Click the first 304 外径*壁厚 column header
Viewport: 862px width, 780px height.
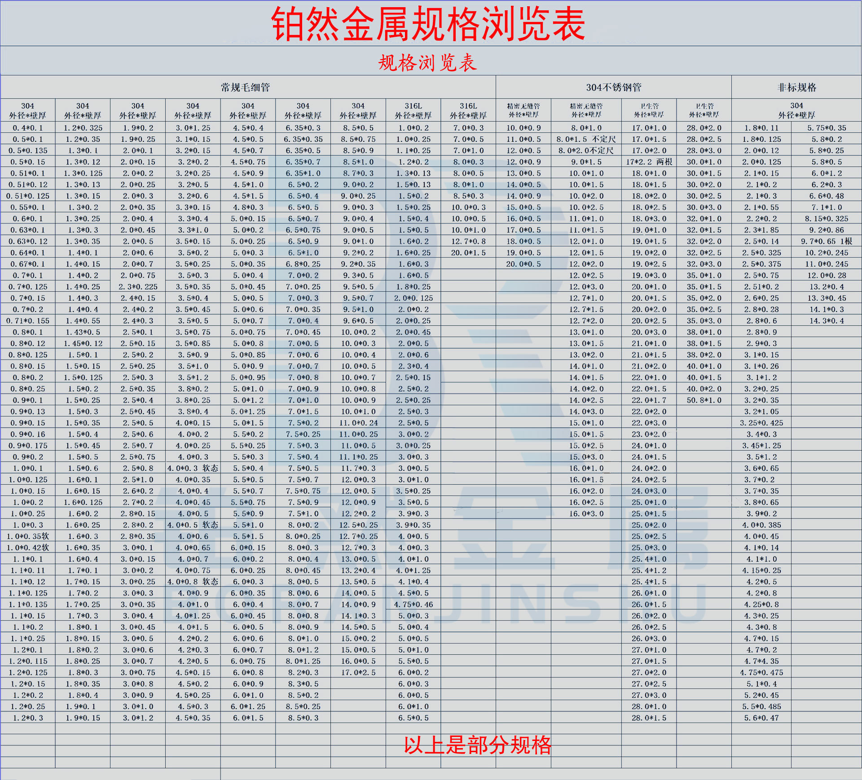click(27, 110)
